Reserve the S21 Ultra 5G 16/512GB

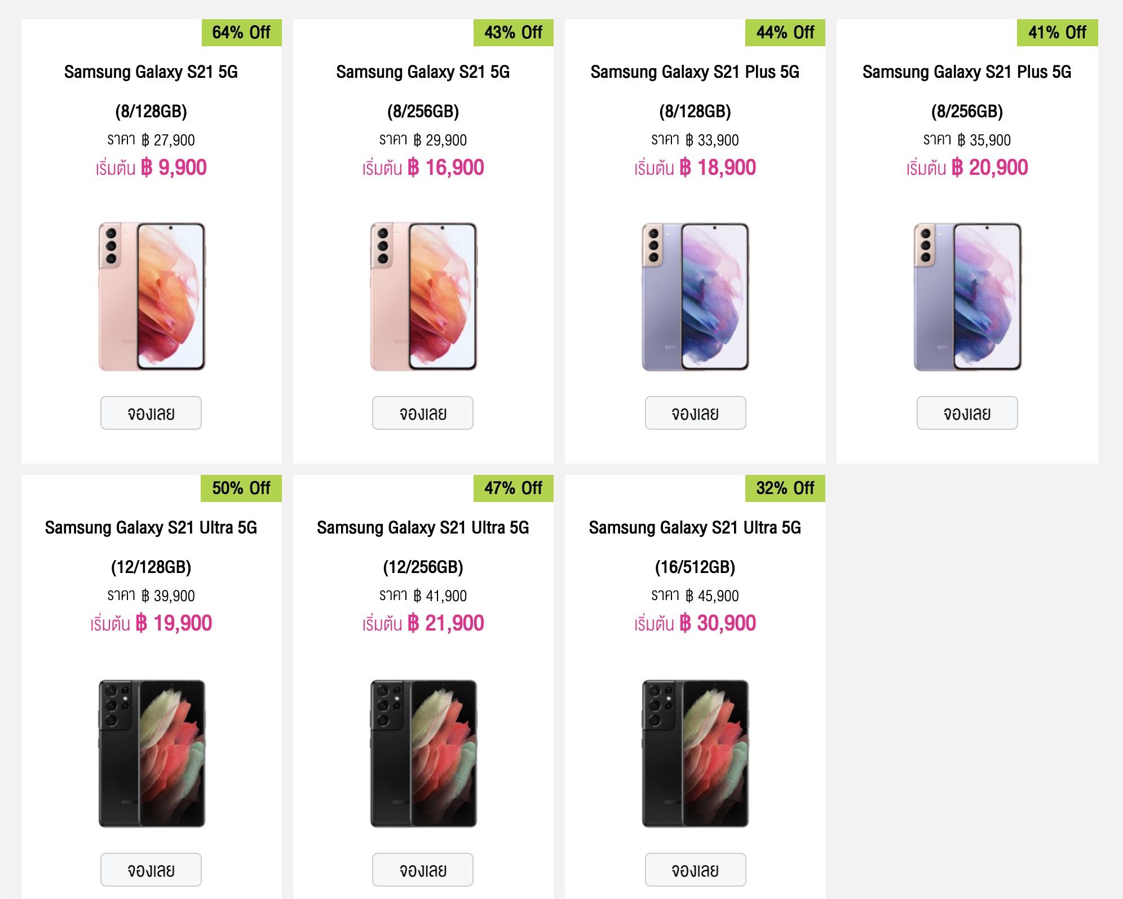pyautogui.click(x=695, y=870)
